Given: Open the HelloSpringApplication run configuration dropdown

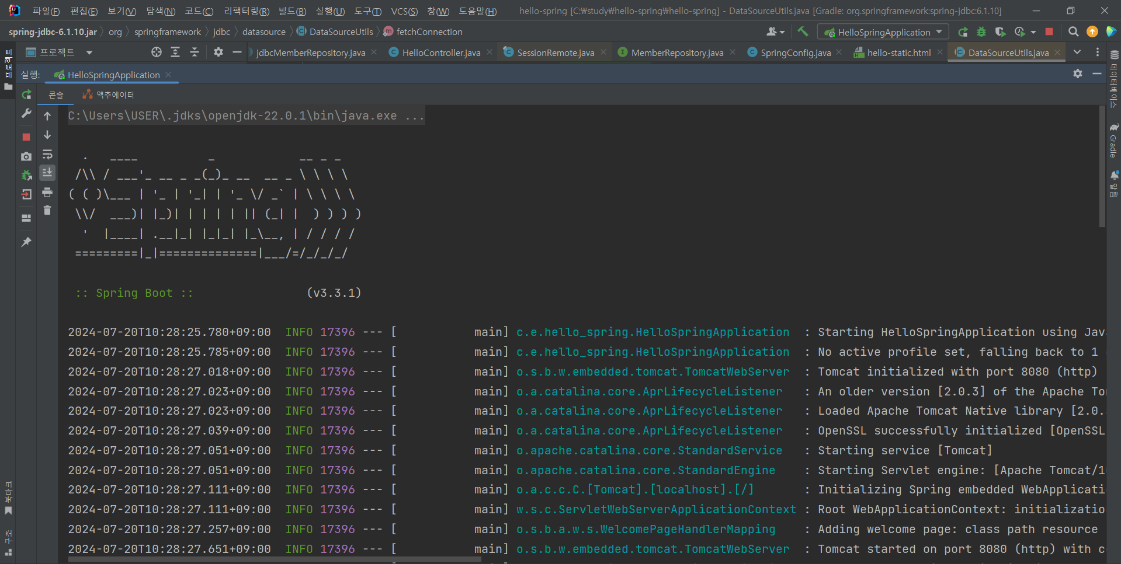Looking at the screenshot, I should coord(883,32).
